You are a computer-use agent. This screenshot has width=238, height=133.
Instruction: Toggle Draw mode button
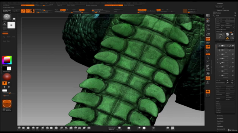click(x=28, y=11)
